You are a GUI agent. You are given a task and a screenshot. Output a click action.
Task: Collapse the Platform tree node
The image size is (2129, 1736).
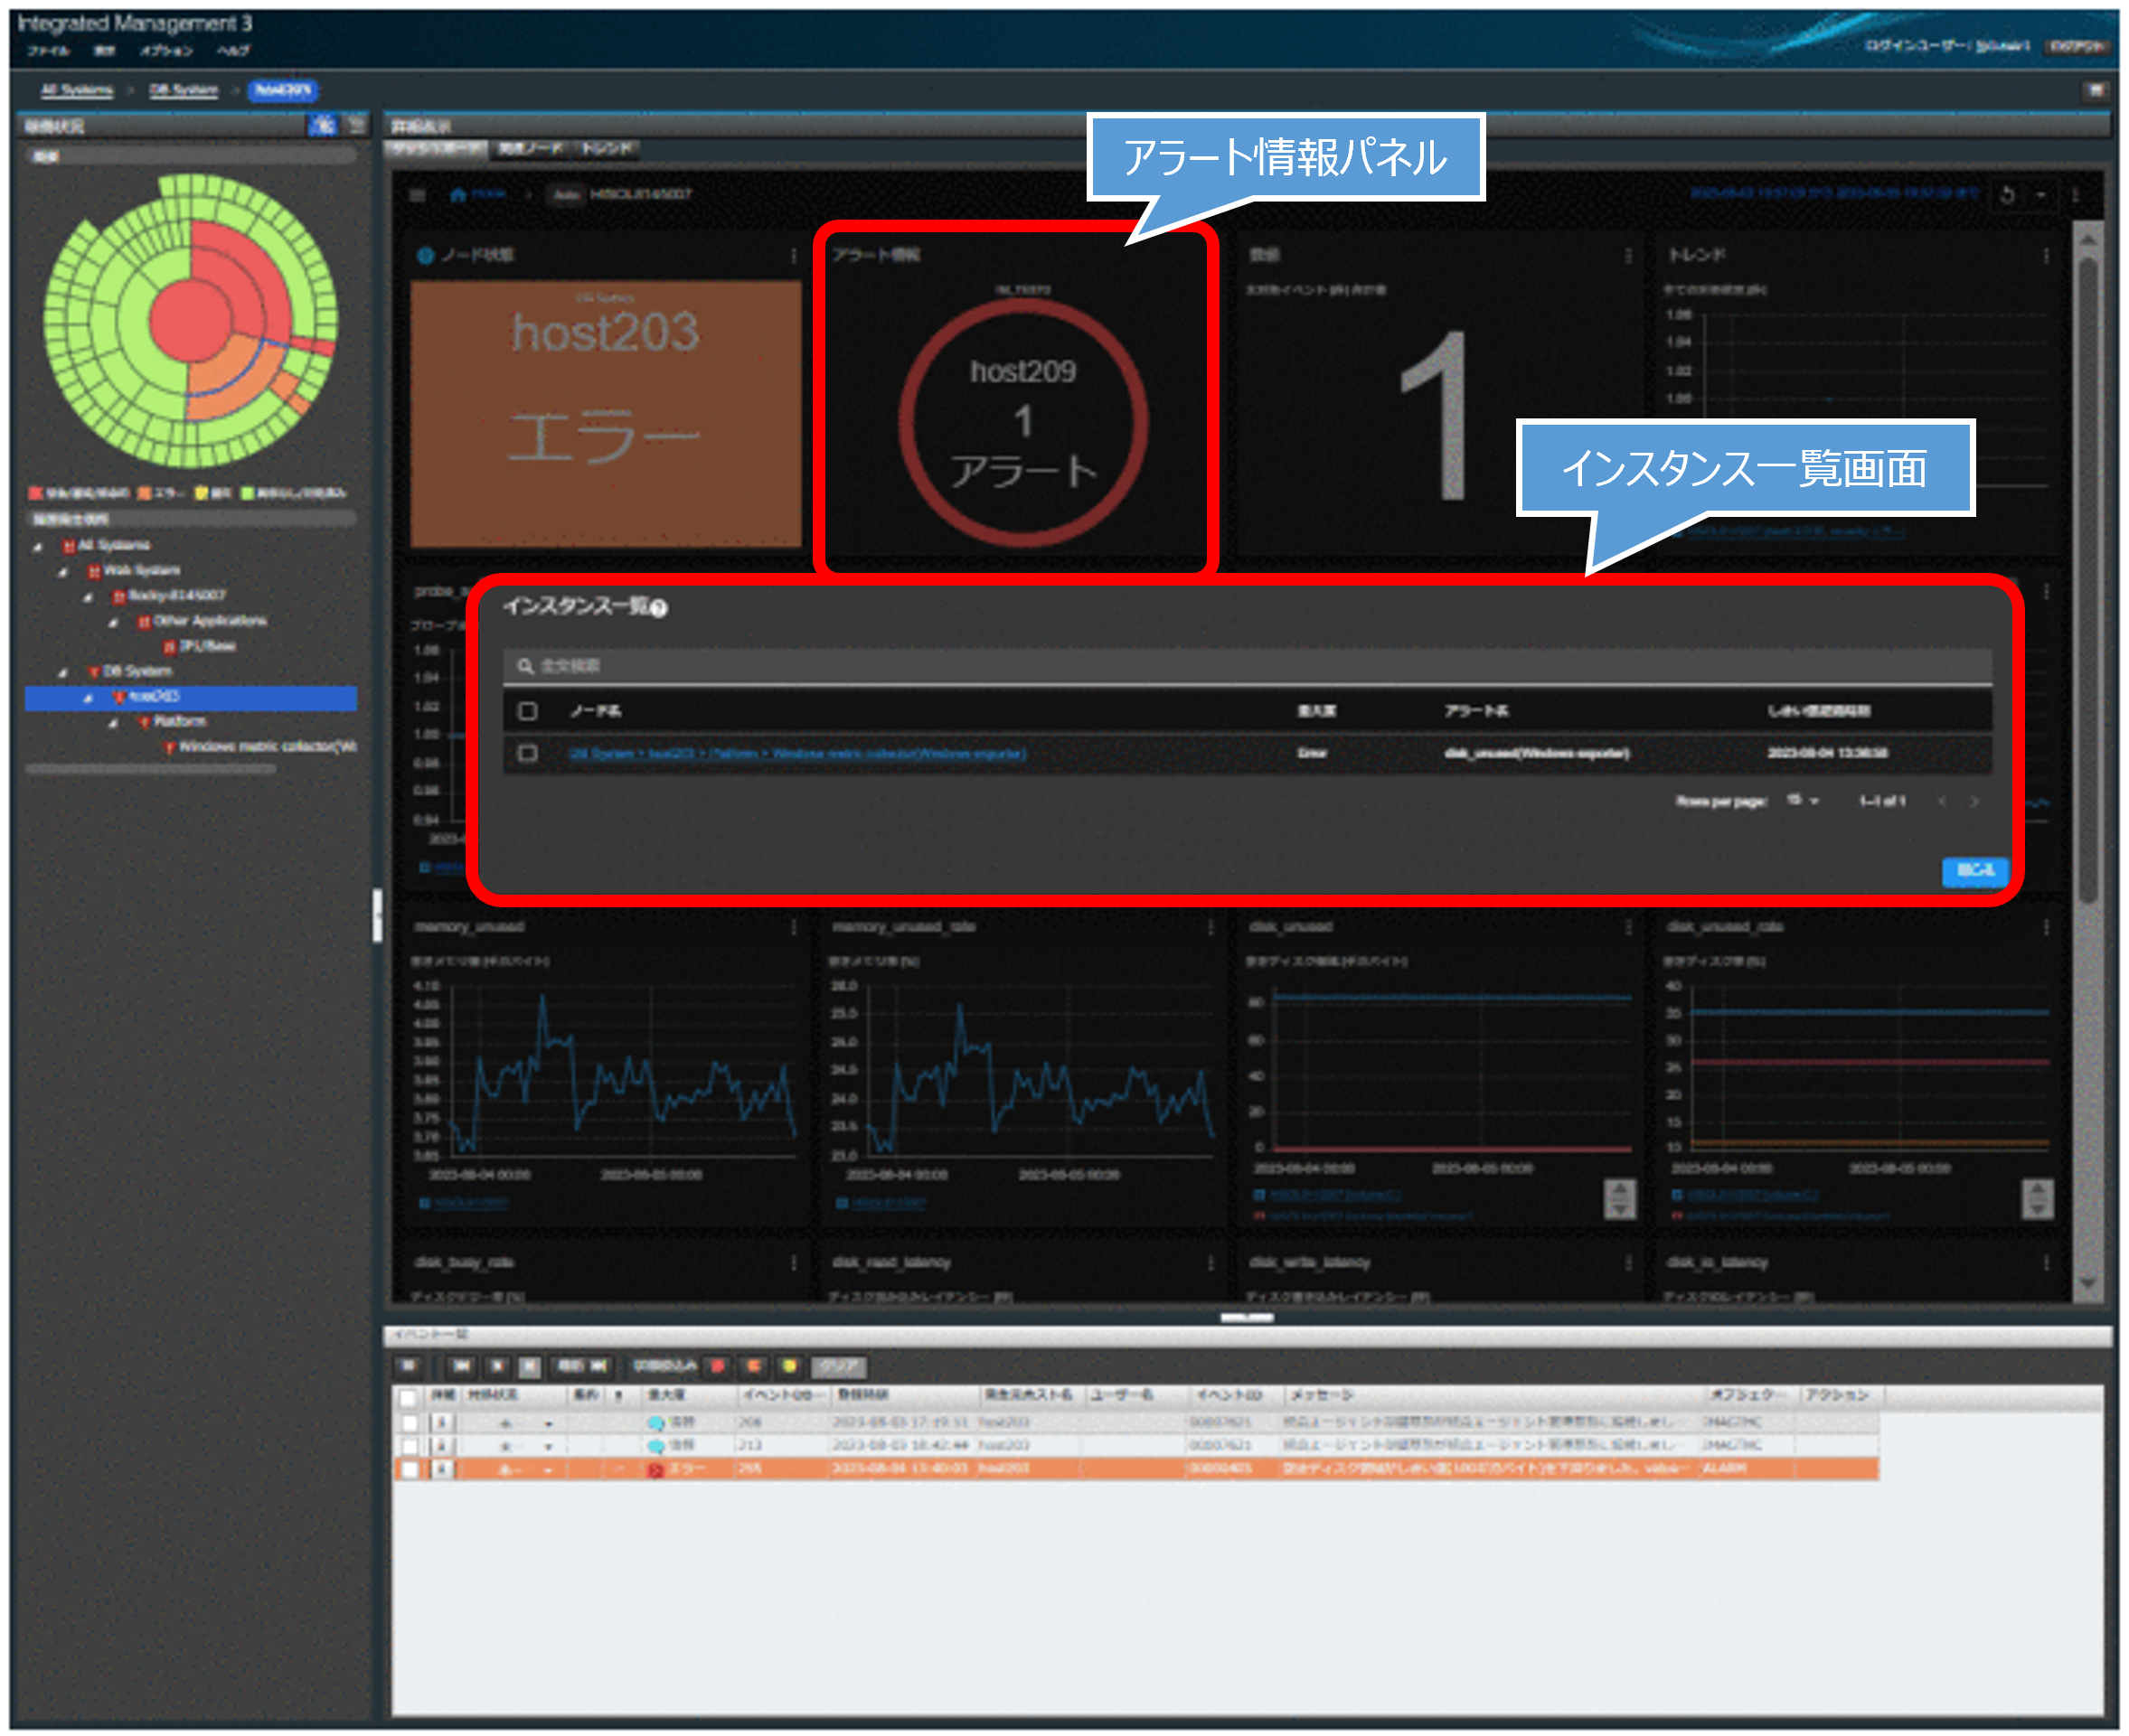click(x=113, y=724)
